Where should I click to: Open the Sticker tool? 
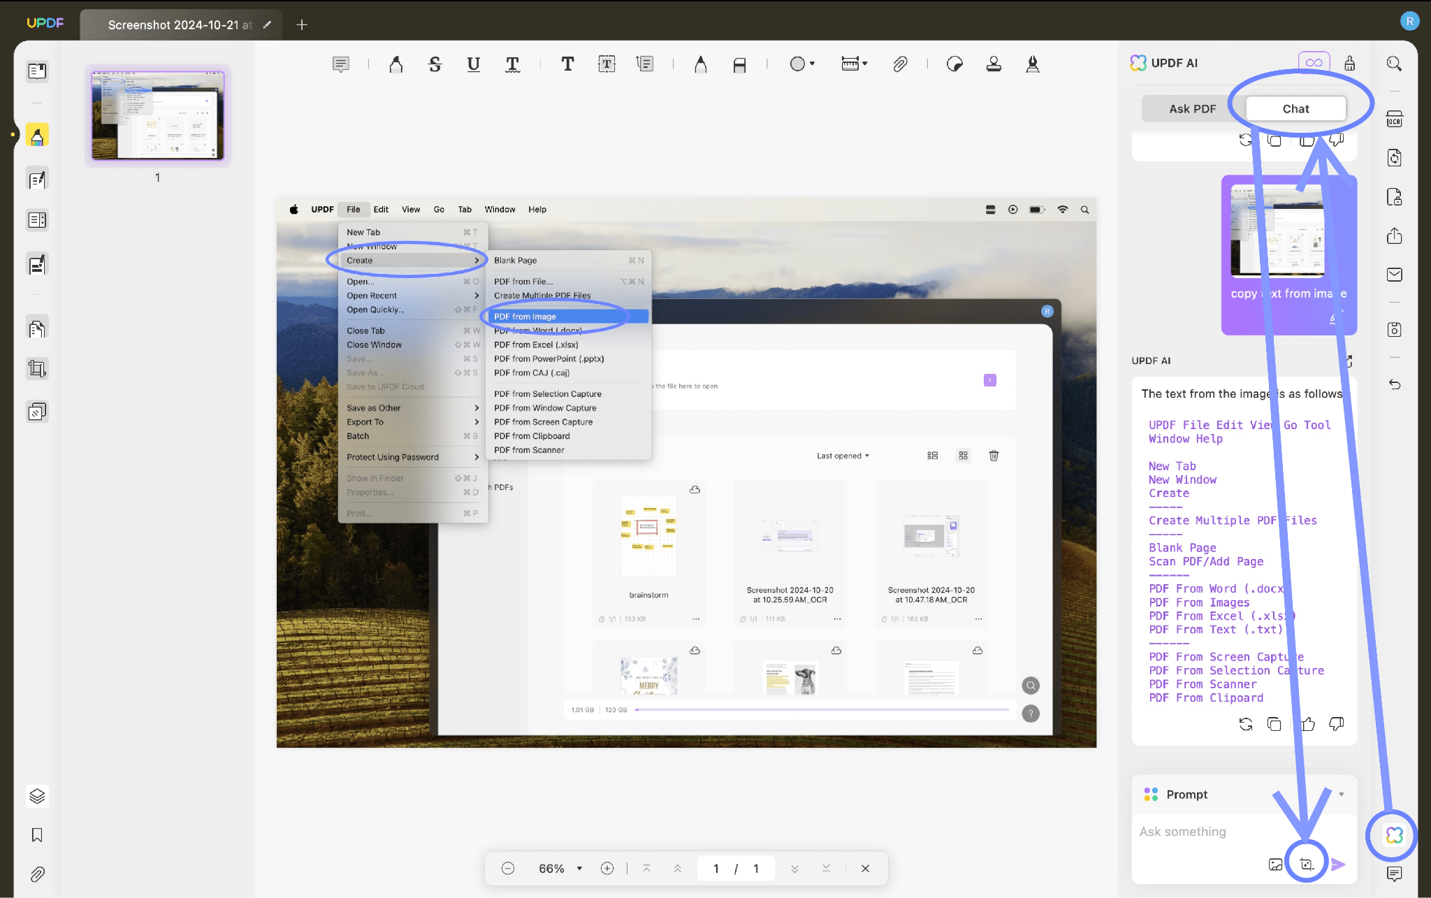(954, 64)
